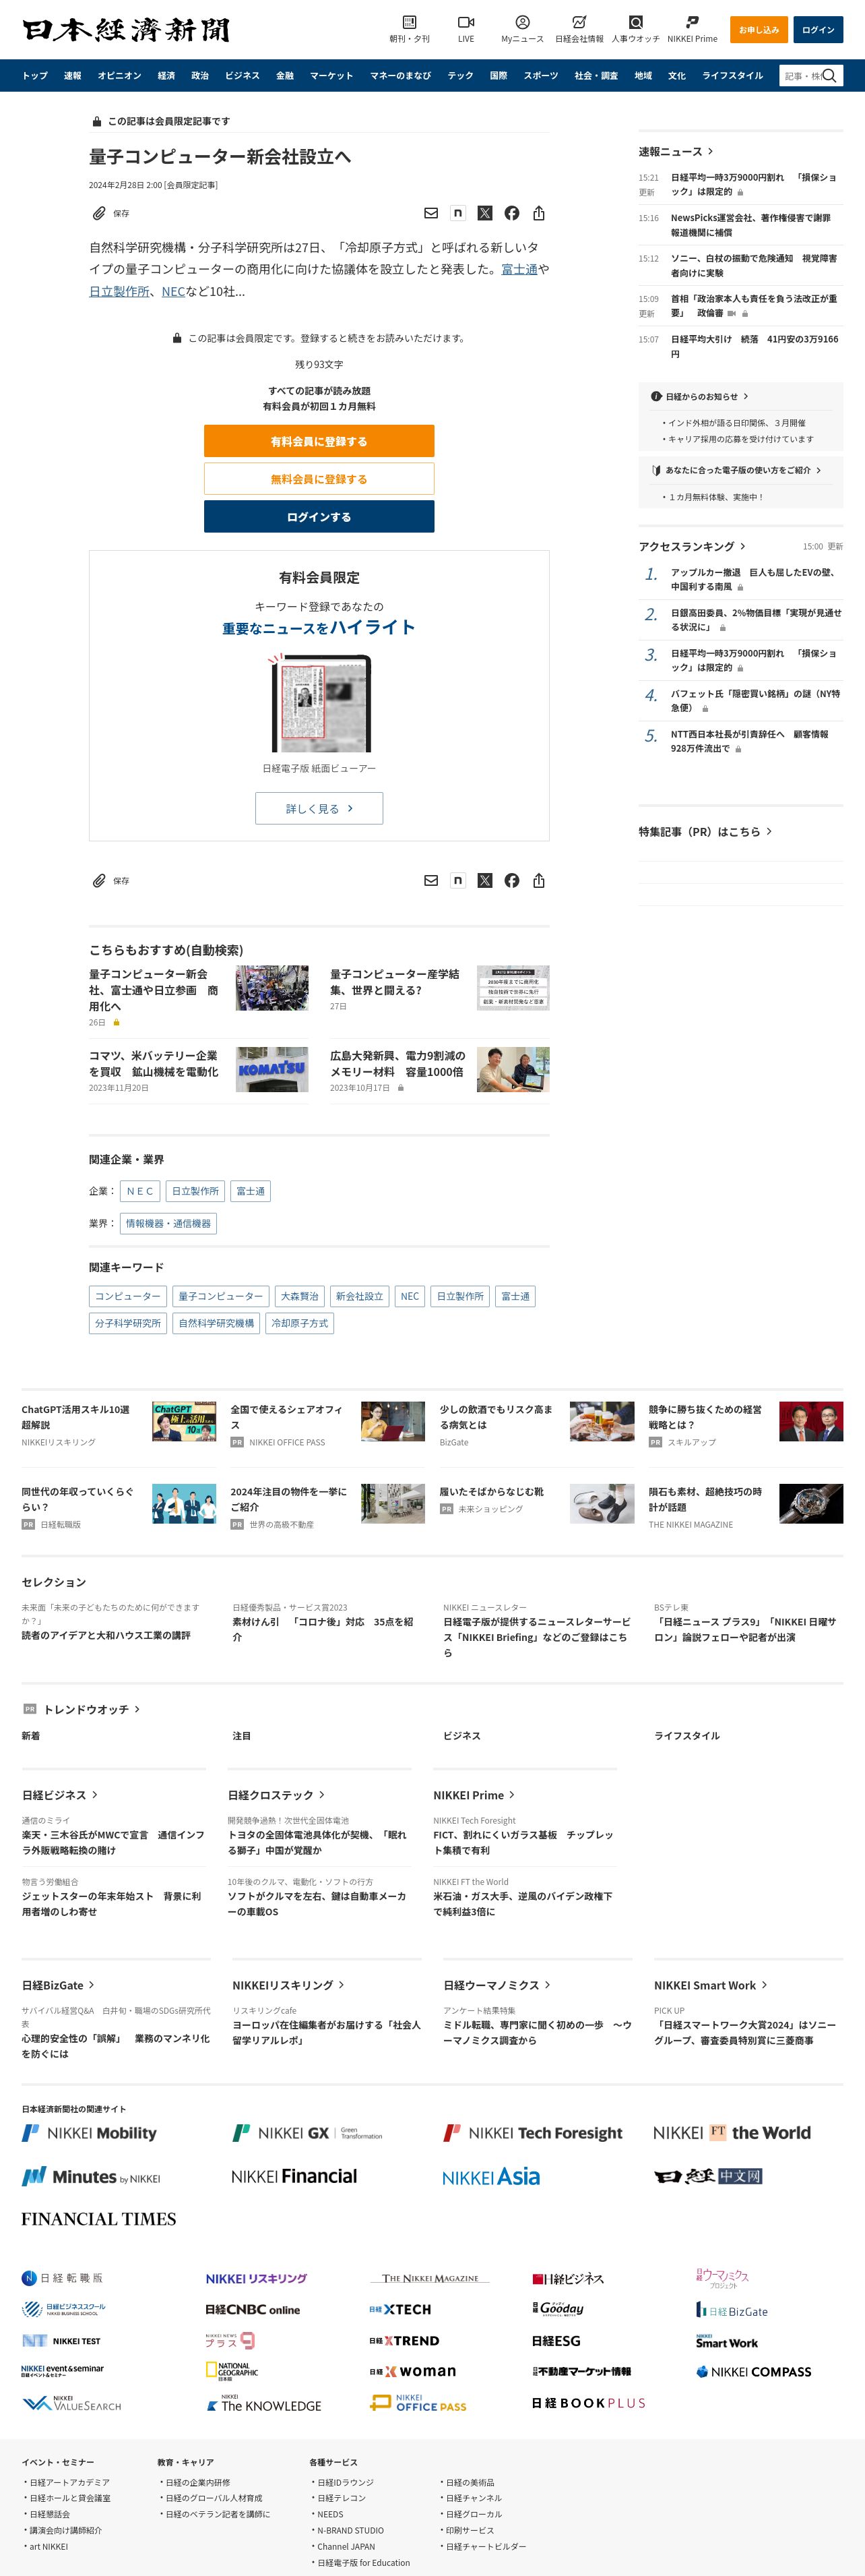Open the 朝刊・夕刊 newspaper icon
865x2576 pixels.
click(x=410, y=22)
